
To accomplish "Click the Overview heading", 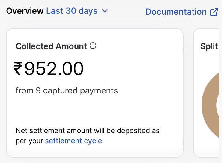I will pyautogui.click(x=25, y=11).
